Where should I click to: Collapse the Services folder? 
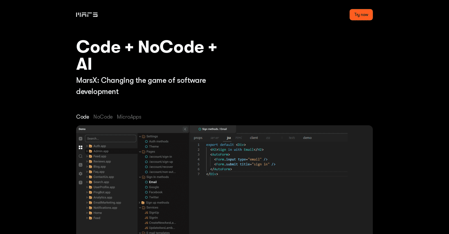(140, 208)
